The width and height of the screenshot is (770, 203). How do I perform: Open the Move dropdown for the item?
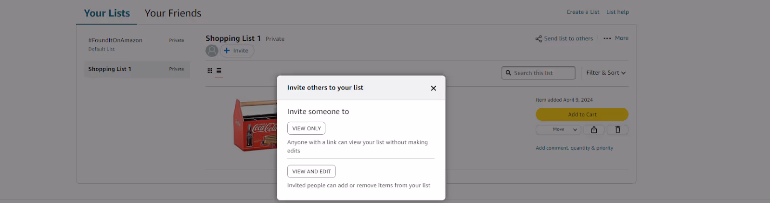click(x=558, y=129)
